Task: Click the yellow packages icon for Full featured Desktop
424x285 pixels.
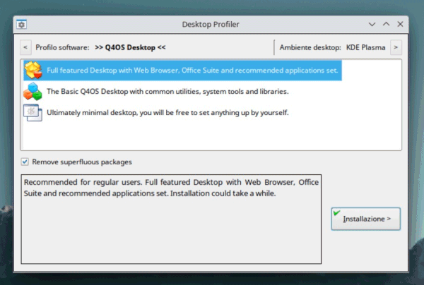Action: [33, 70]
